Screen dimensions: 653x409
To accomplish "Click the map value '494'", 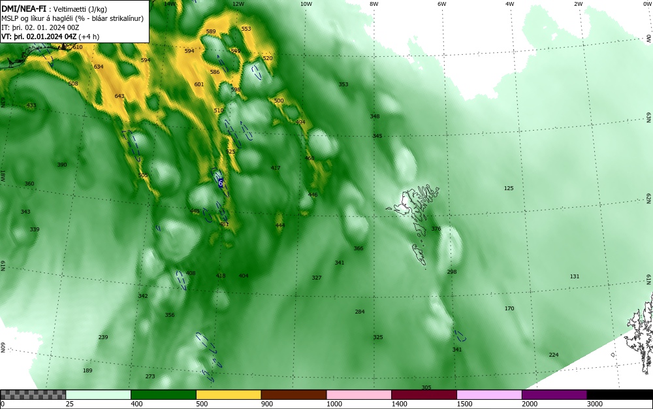I will (x=300, y=122).
